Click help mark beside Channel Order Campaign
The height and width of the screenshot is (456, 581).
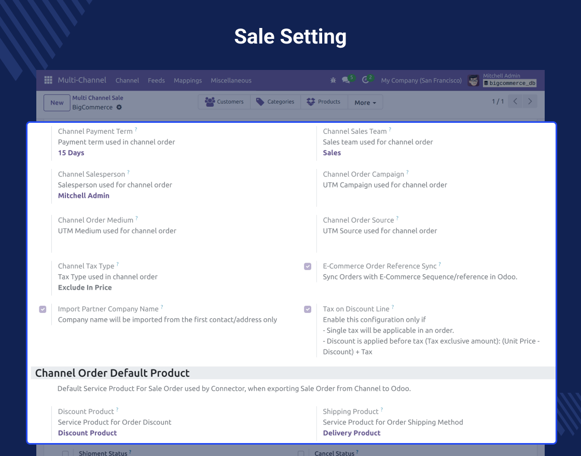tap(407, 172)
